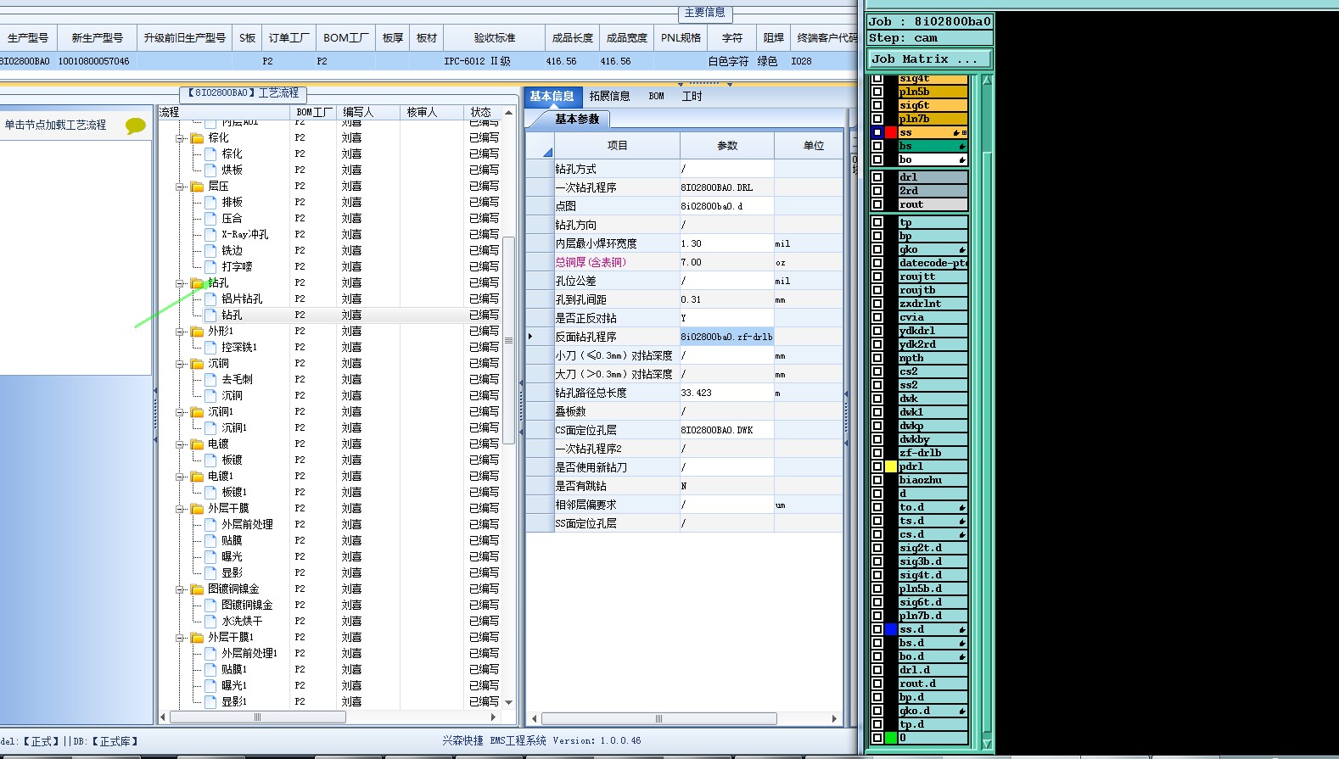Click the 曝光1 document icon
The image size is (1339, 759).
click(x=210, y=685)
